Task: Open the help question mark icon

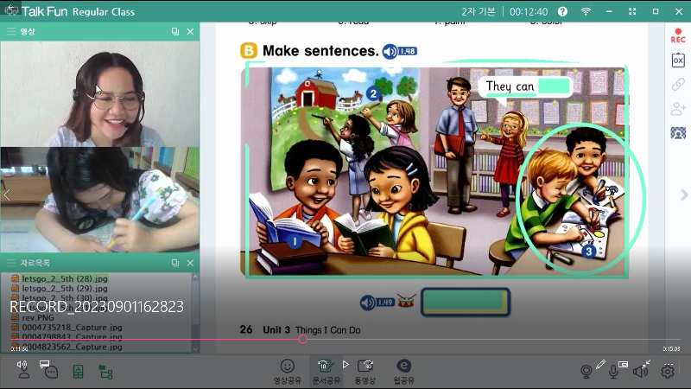Action: [563, 11]
